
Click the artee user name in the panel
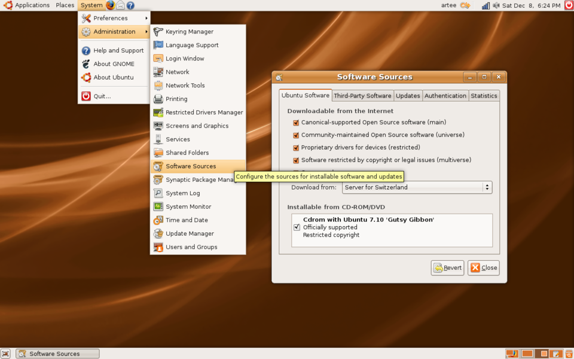click(x=448, y=5)
